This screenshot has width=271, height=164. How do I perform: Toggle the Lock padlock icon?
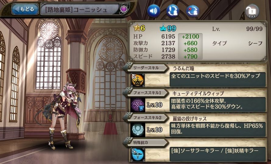pos(252,11)
